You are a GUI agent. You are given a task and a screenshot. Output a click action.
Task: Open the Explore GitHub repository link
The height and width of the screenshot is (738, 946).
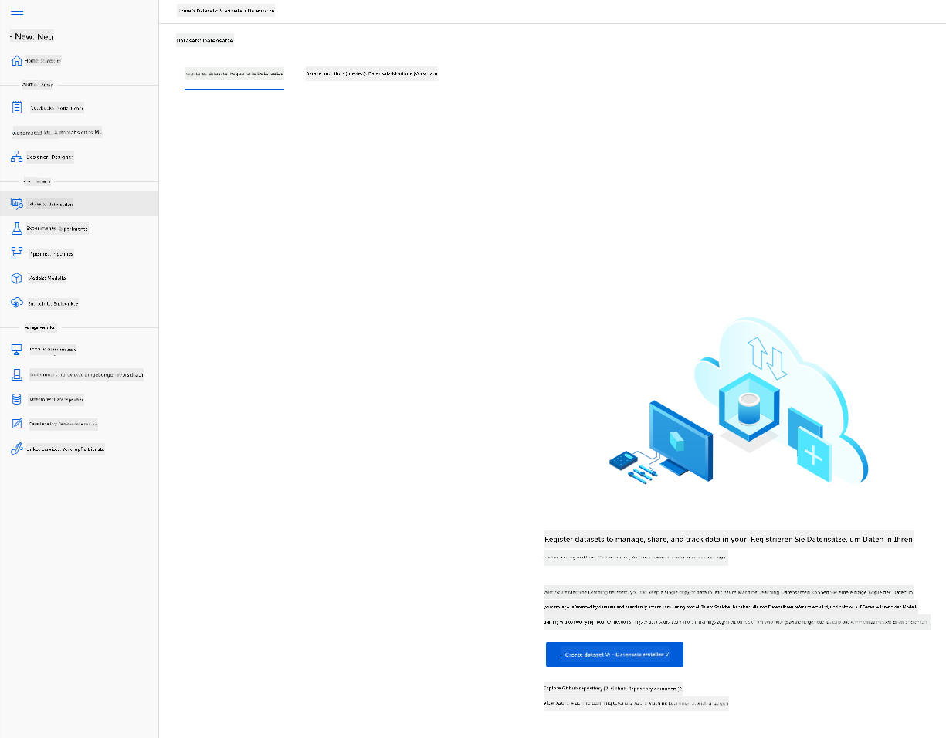pyautogui.click(x=612, y=688)
